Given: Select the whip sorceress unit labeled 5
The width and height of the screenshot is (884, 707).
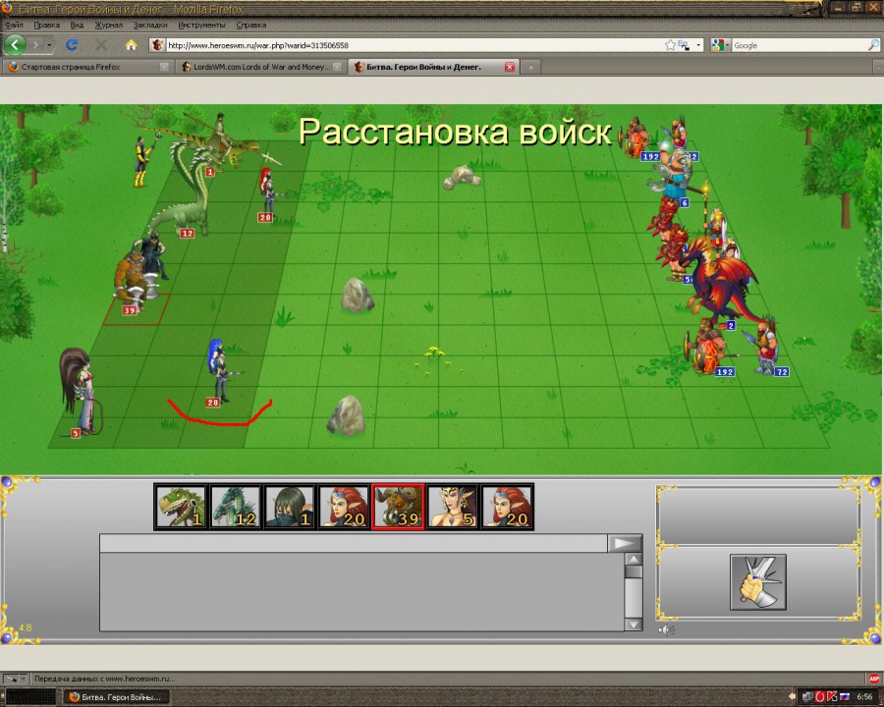Looking at the screenshot, I should [81, 392].
